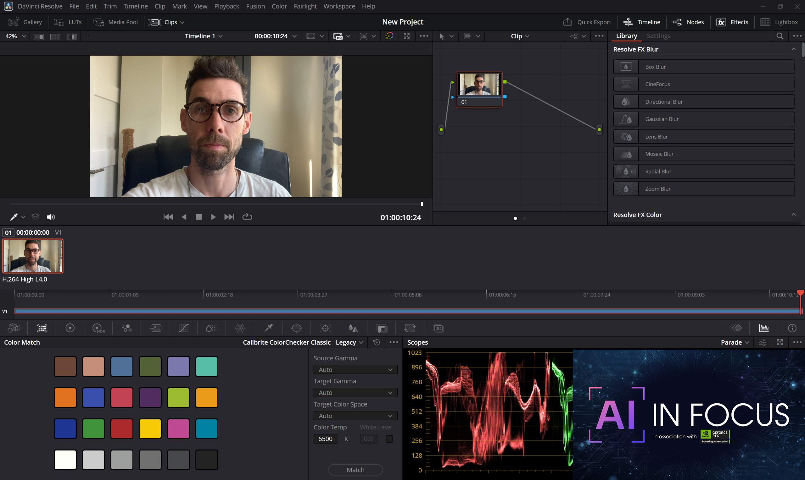Open the Key palette

[x=382, y=328]
